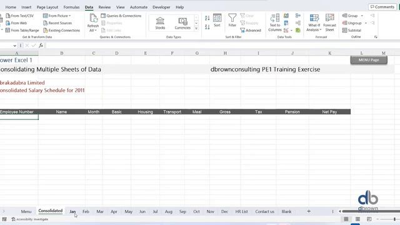Screen dimensions: 400x225
Task: Click Accessibility Investigate in status bar
Action: [29, 219]
